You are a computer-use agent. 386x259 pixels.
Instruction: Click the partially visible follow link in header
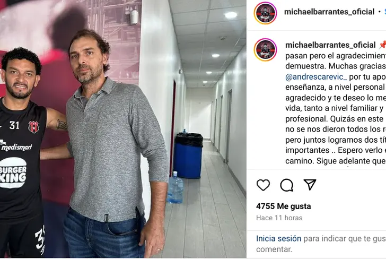point(384,12)
